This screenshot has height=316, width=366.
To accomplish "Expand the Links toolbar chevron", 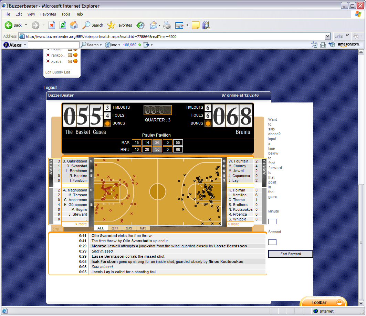I will (347, 35).
